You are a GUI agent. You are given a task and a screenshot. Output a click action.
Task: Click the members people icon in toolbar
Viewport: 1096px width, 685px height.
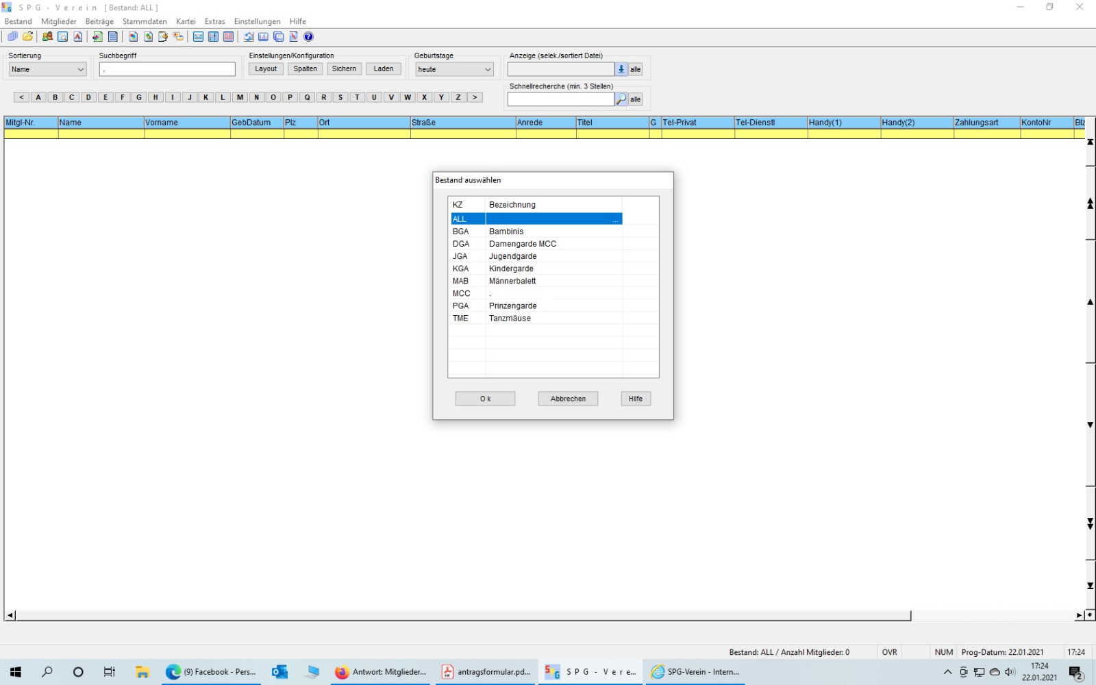(x=47, y=37)
